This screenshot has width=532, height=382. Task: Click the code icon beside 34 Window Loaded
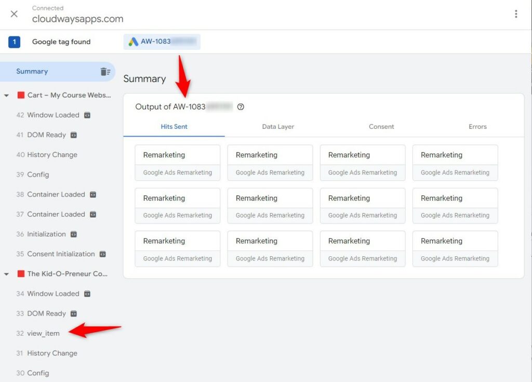87,294
